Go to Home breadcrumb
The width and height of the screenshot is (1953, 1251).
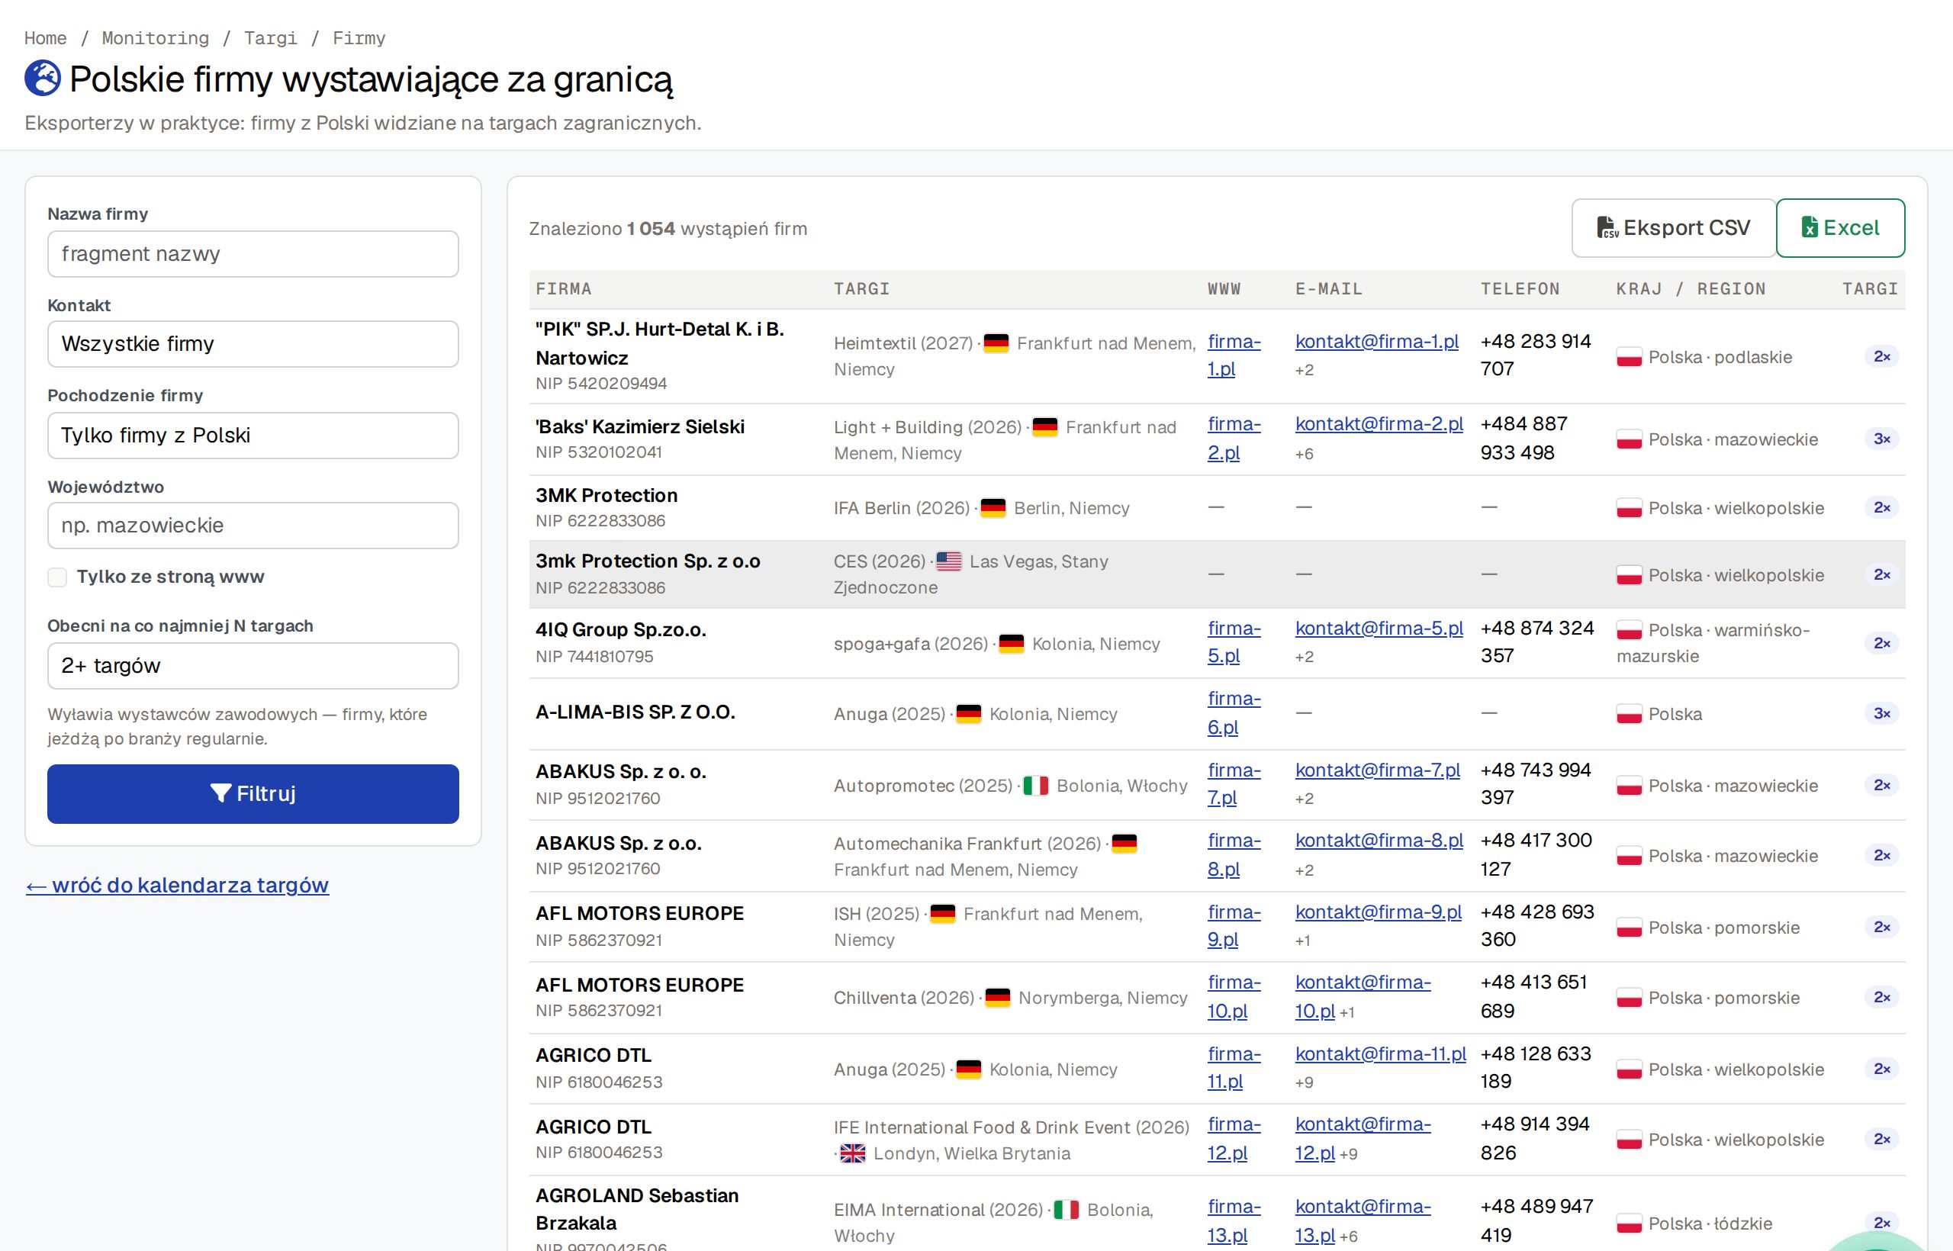pyautogui.click(x=46, y=38)
